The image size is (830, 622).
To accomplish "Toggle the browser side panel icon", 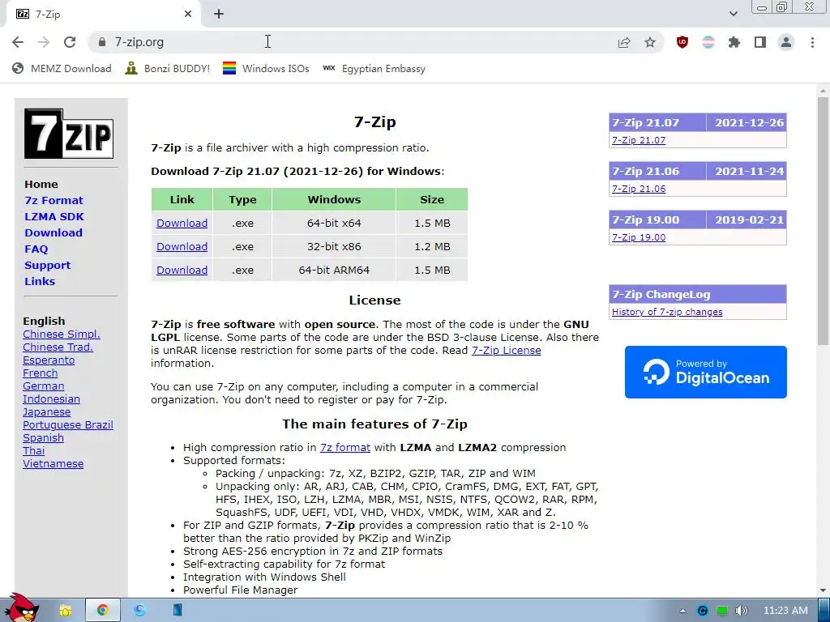I will (x=760, y=42).
